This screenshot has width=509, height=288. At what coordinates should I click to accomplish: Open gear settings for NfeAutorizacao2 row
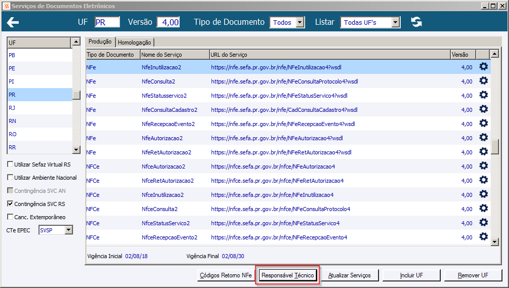(484, 137)
